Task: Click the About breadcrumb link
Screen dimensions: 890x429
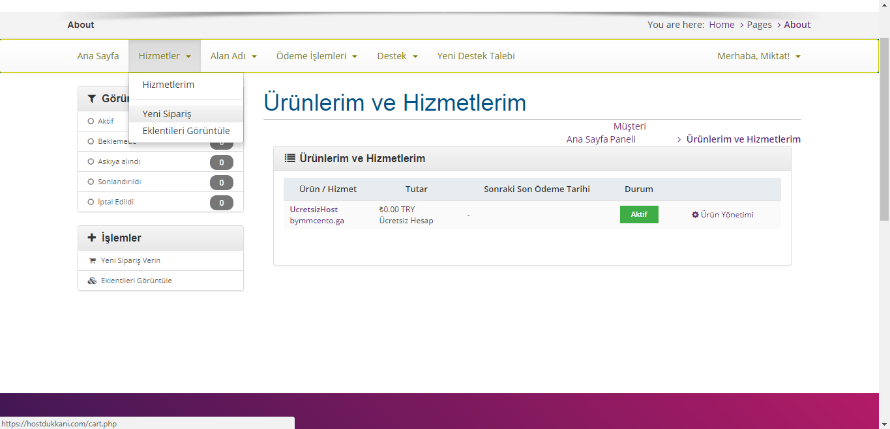Action: point(797,25)
